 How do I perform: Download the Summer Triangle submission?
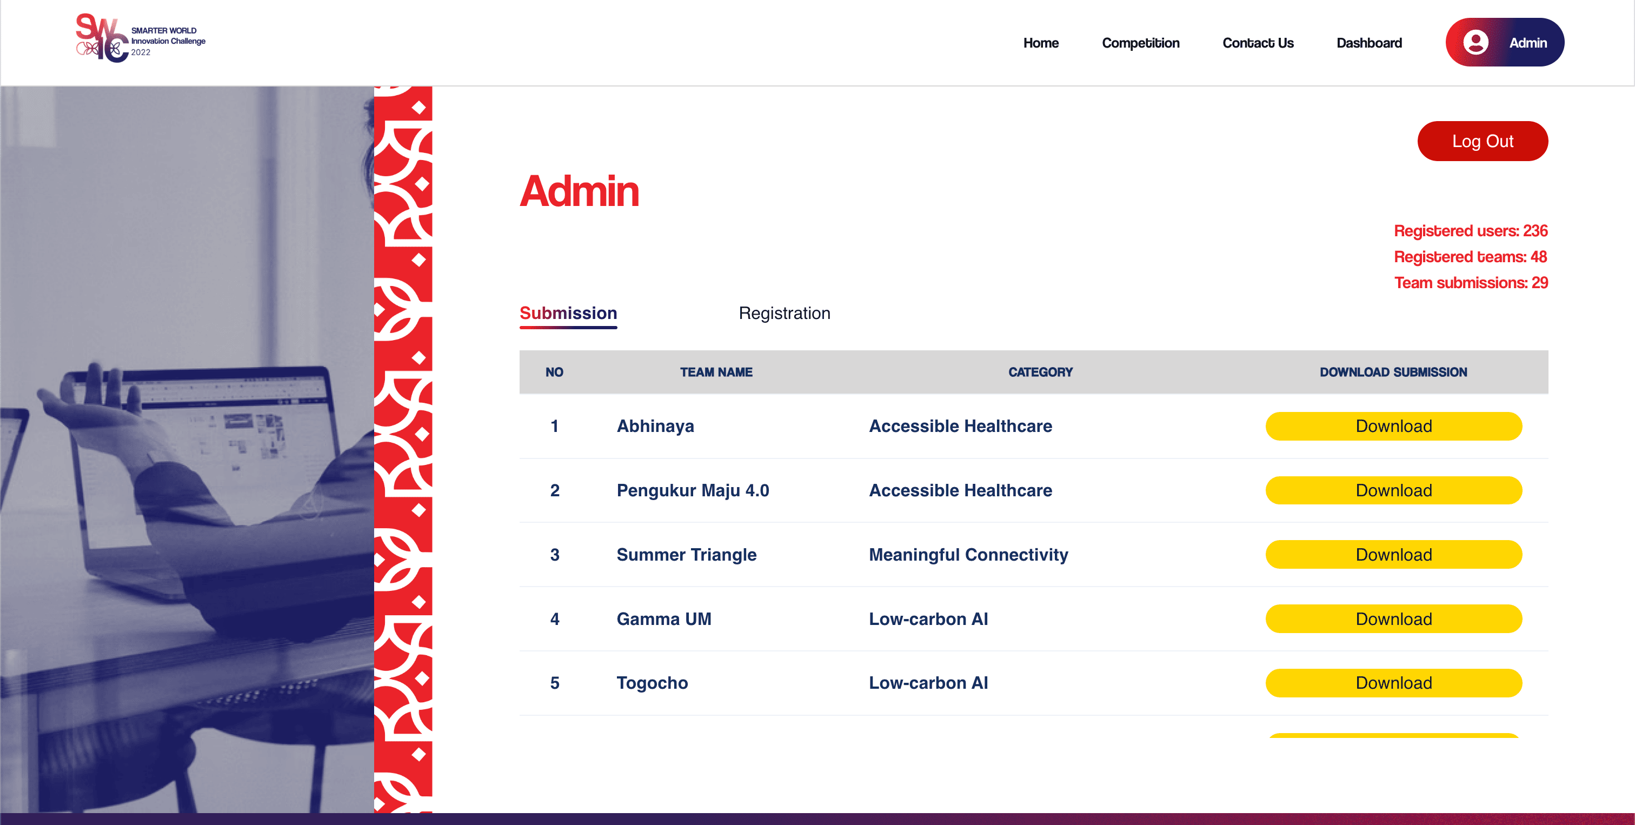tap(1393, 554)
